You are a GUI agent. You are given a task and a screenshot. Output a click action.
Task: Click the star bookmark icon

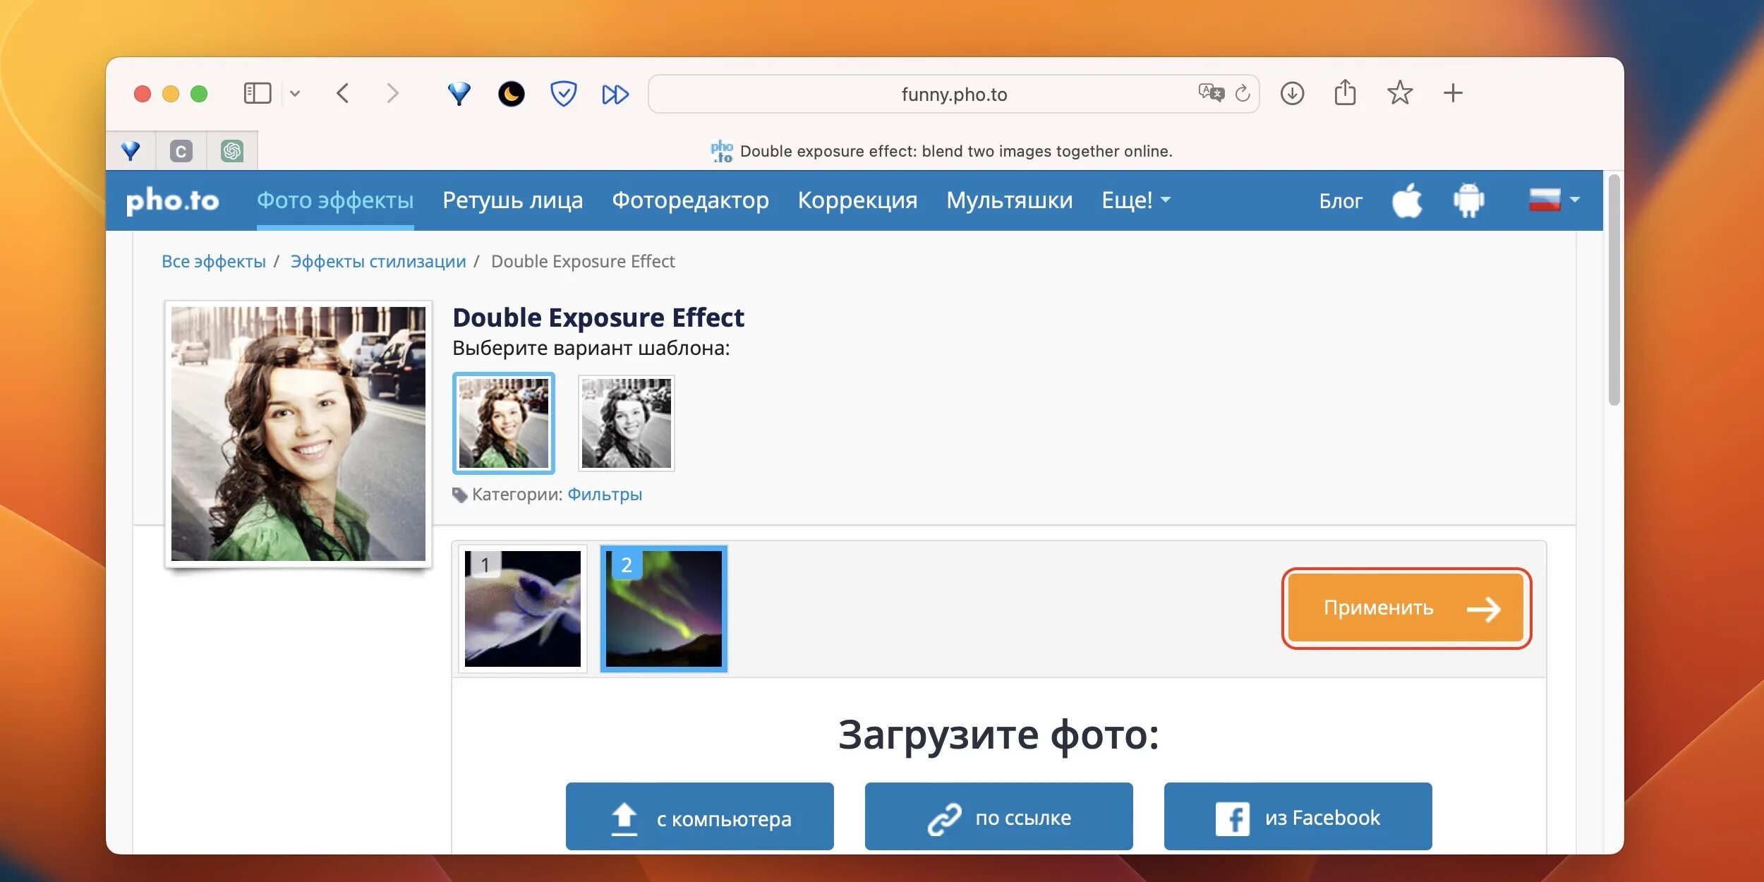1399,92
